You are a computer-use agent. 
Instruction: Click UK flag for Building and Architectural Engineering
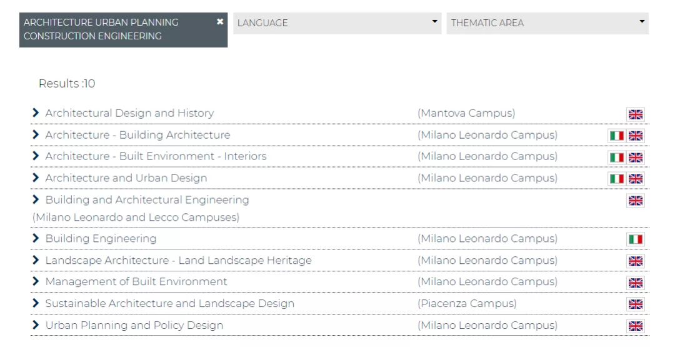pyautogui.click(x=635, y=201)
